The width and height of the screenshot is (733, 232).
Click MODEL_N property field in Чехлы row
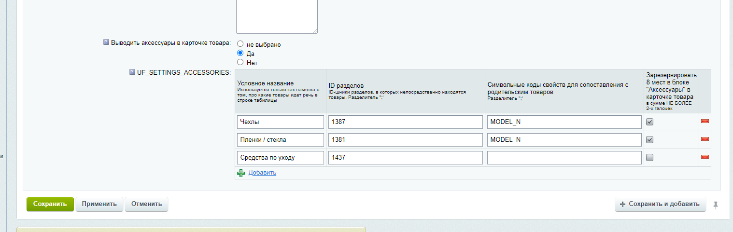[x=564, y=122]
